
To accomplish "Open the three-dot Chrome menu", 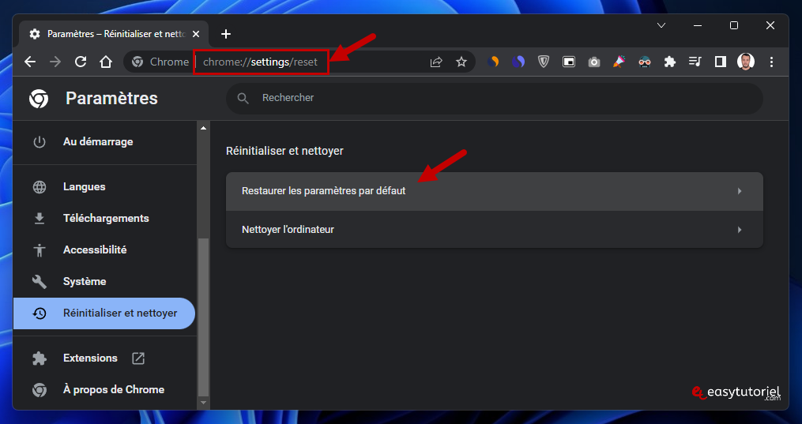I will [771, 62].
